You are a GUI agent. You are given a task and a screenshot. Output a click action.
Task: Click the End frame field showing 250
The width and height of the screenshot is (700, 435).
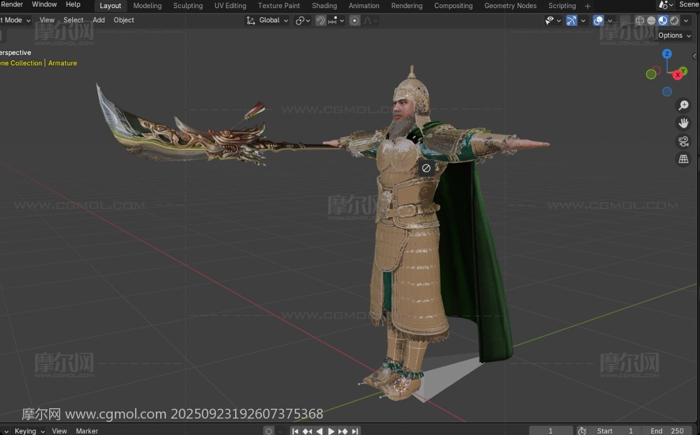click(667, 431)
